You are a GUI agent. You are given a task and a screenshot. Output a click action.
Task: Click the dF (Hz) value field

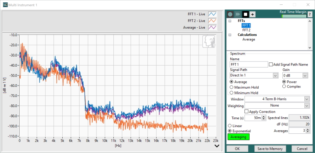(299, 124)
